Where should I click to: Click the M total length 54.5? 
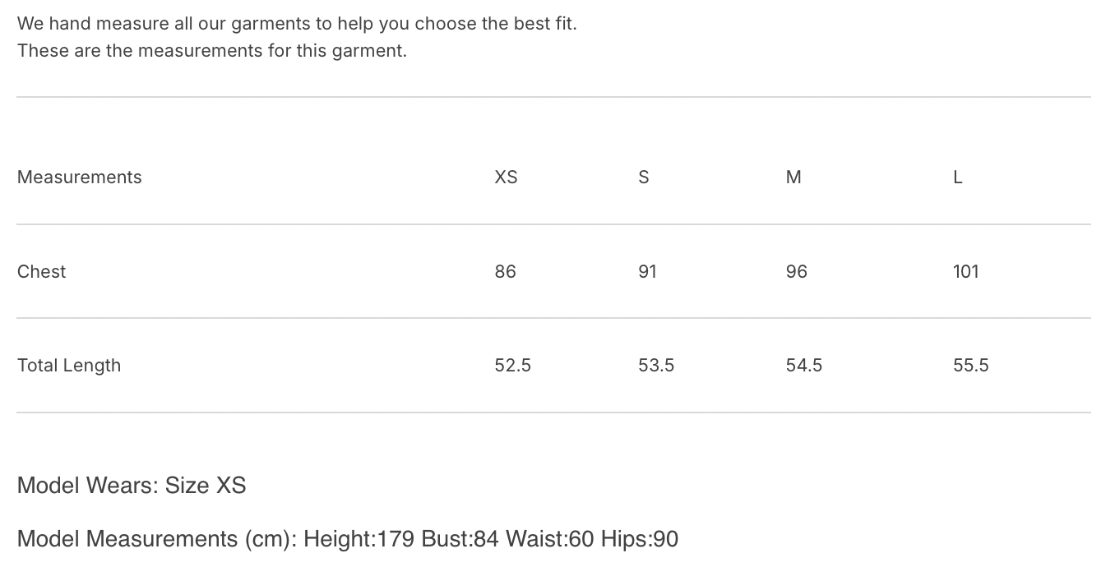804,366
